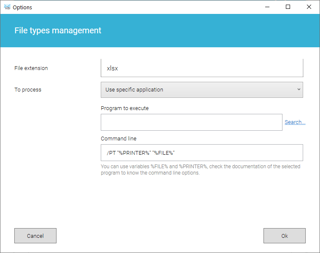320x253 pixels.
Task: Close the Options window
Action: pos(309,7)
